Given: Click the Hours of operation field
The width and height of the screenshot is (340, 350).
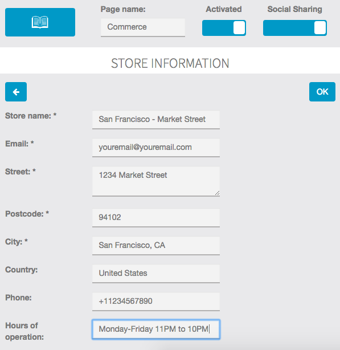Looking at the screenshot, I should tap(156, 329).
